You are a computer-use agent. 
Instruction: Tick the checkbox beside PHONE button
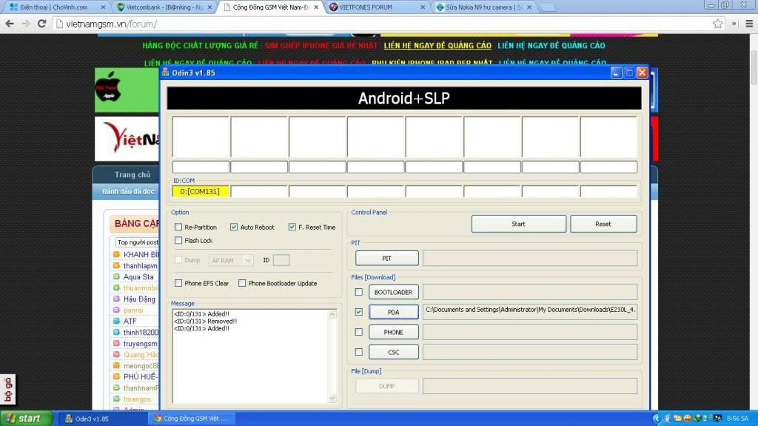pos(359,332)
